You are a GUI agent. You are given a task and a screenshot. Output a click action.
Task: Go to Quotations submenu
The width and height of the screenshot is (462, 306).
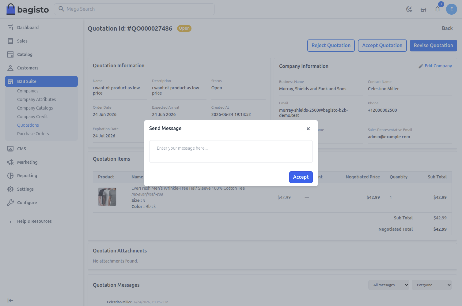[x=28, y=125]
